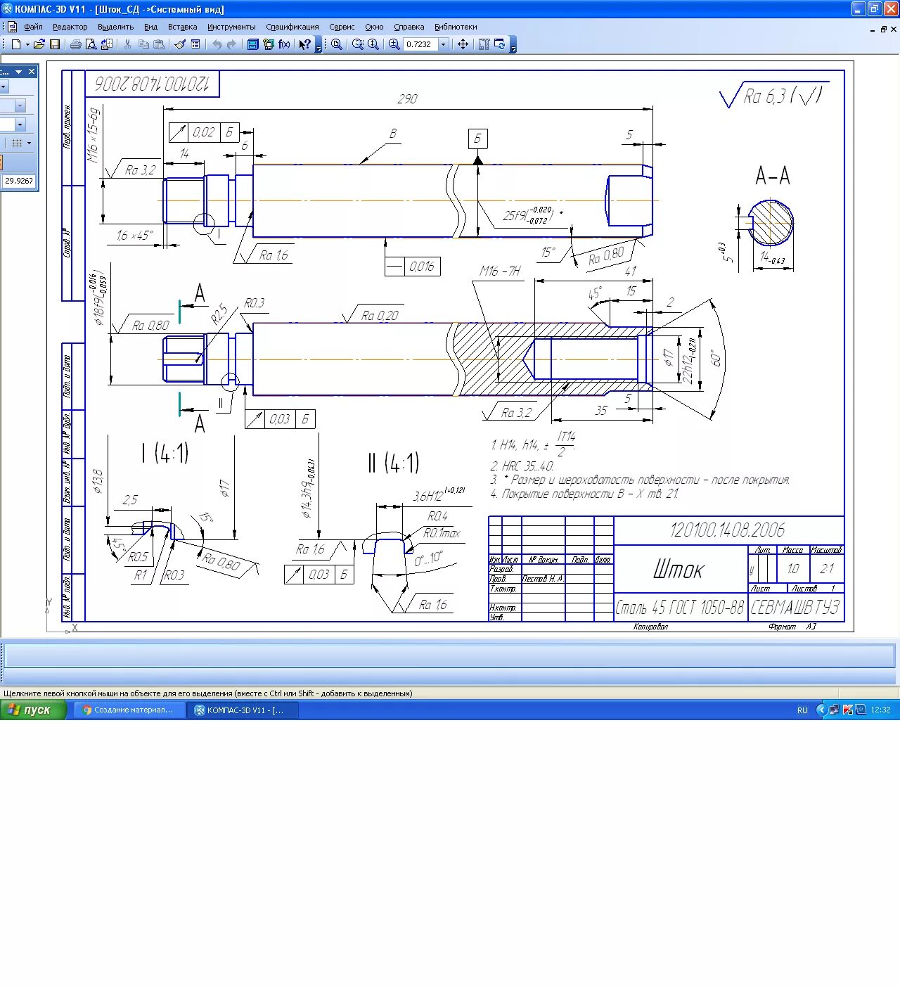This screenshot has width=900, height=986.
Task: Click the Zoom Window magnifier icon
Action: (x=337, y=44)
